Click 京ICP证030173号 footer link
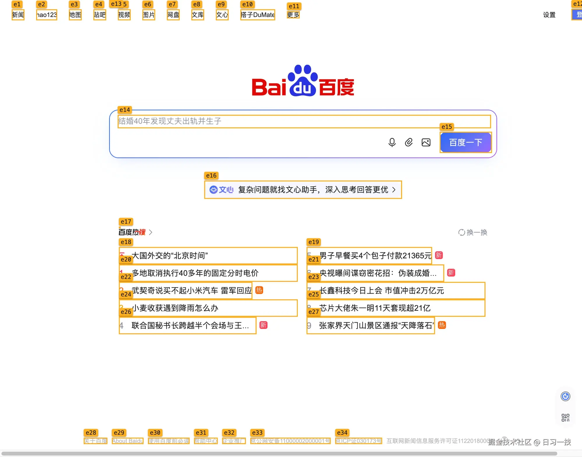The width and height of the screenshot is (582, 457). coord(359,441)
